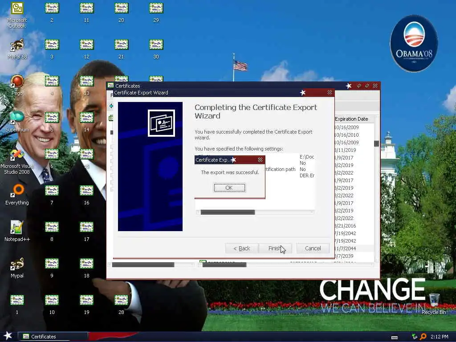Select certificate file icon named 8
The image size is (456, 342).
click(52, 231)
